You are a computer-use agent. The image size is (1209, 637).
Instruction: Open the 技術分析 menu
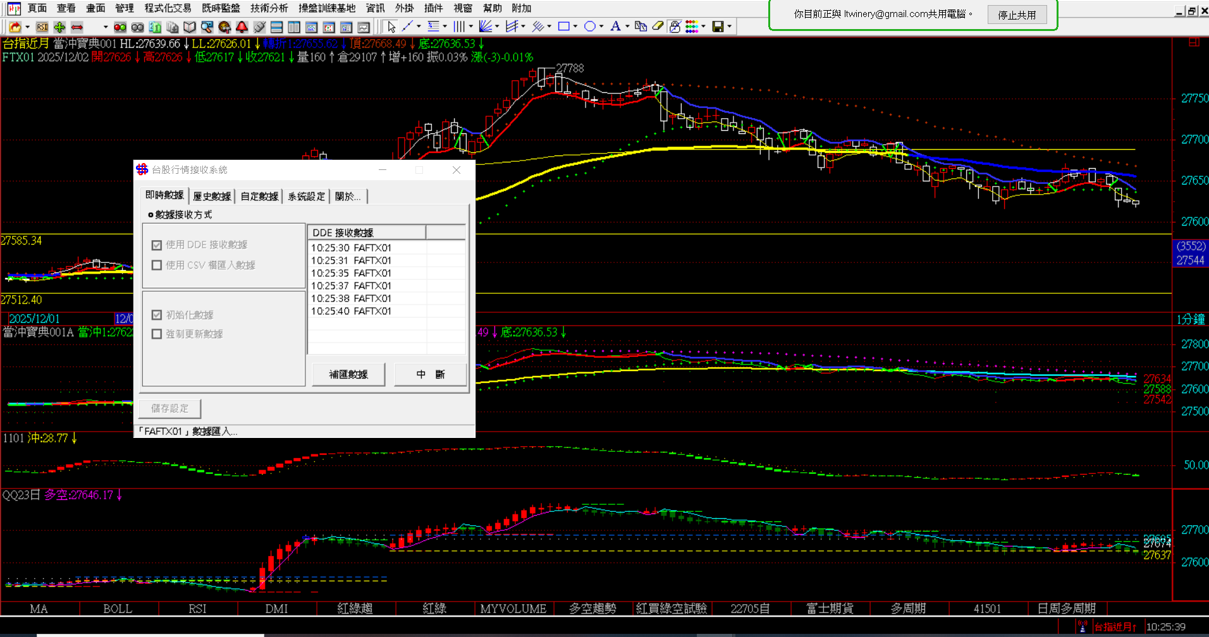(269, 8)
